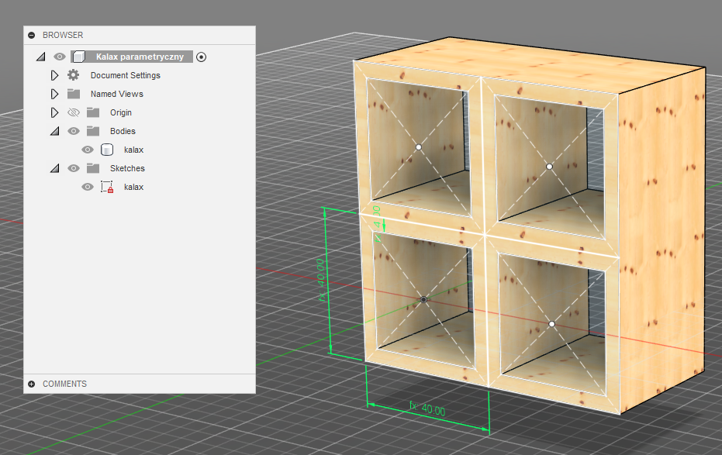Toggle visibility of the kalax sketch

click(x=88, y=187)
